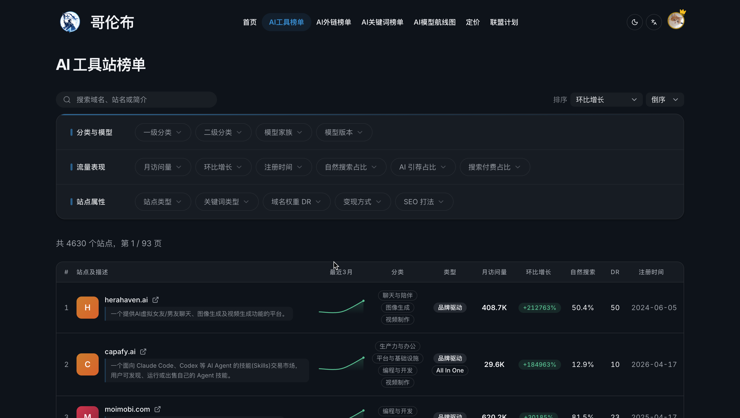Screen dimensions: 740x418
Task: Click the 环比增长 column header
Action: tap(538, 272)
